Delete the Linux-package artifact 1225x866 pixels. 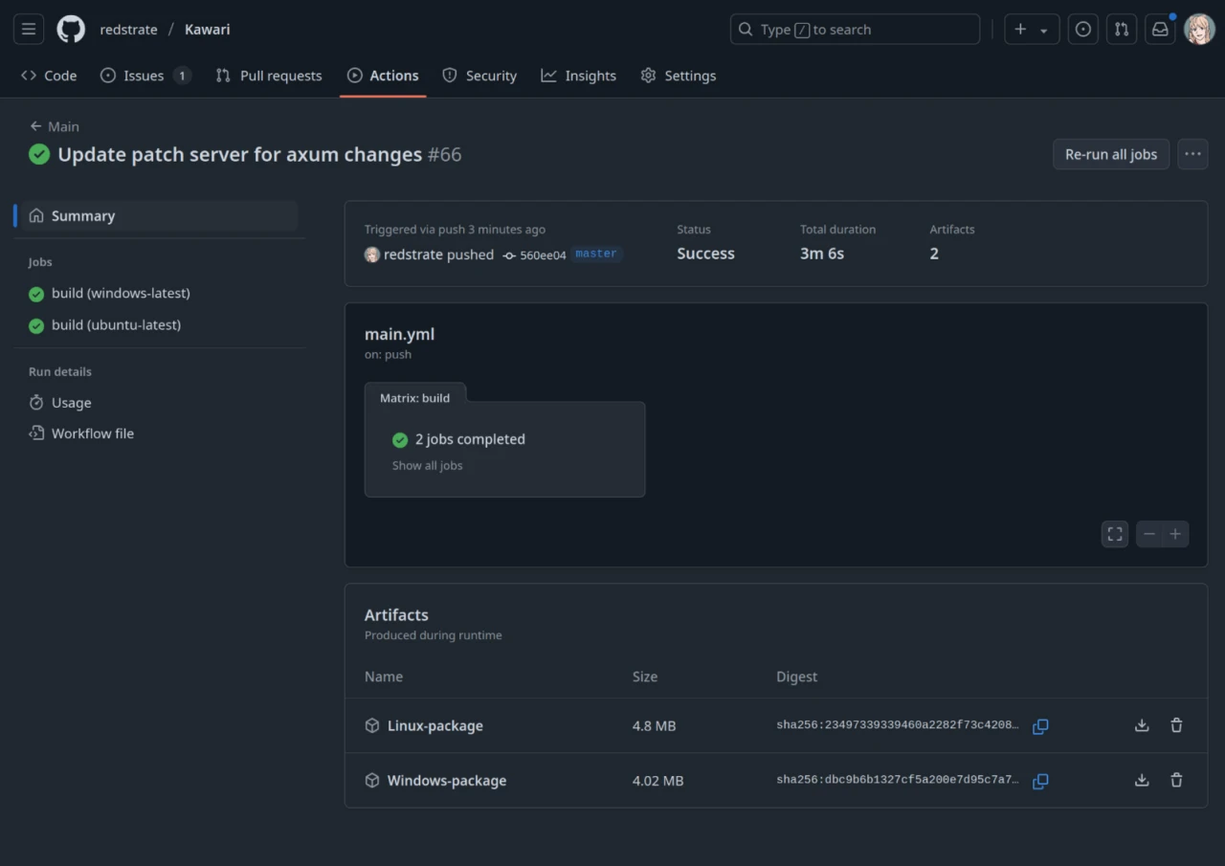[x=1176, y=725]
